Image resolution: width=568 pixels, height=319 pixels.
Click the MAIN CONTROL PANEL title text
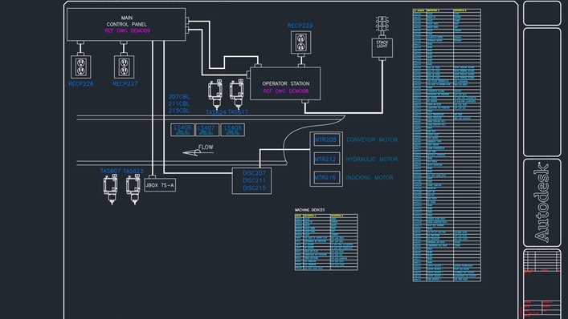pos(126,21)
